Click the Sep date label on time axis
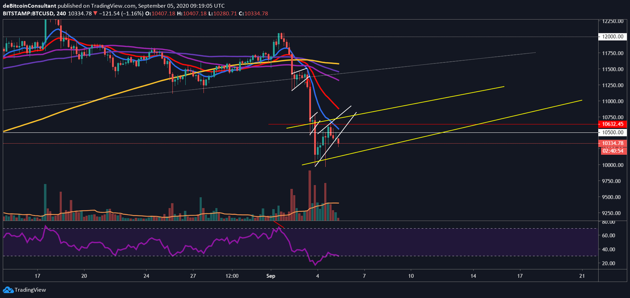The height and width of the screenshot is (298, 630). [x=271, y=276]
